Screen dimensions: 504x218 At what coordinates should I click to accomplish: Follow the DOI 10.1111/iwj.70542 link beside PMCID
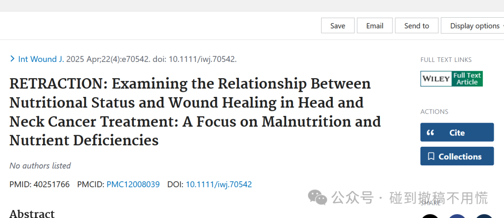218,184
